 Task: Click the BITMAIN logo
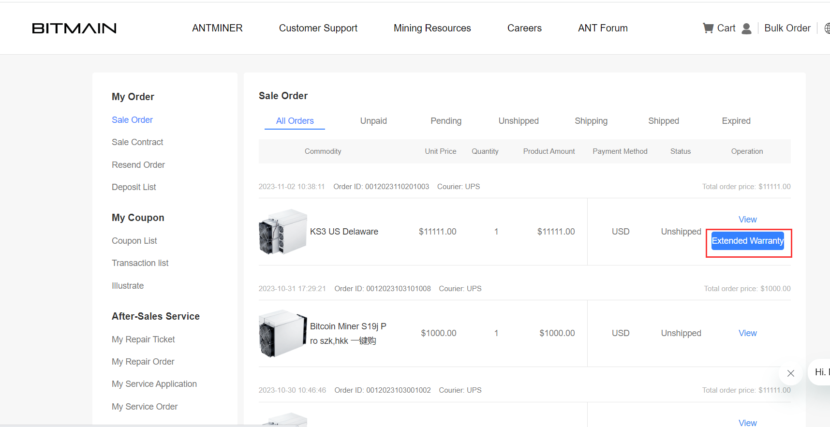coord(74,29)
